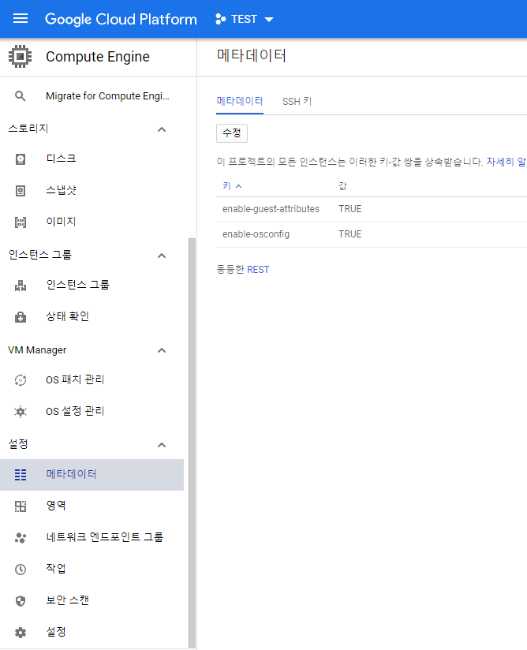Image resolution: width=527 pixels, height=650 pixels.
Task: Open 디스크 in the sidebar
Action: [61, 159]
